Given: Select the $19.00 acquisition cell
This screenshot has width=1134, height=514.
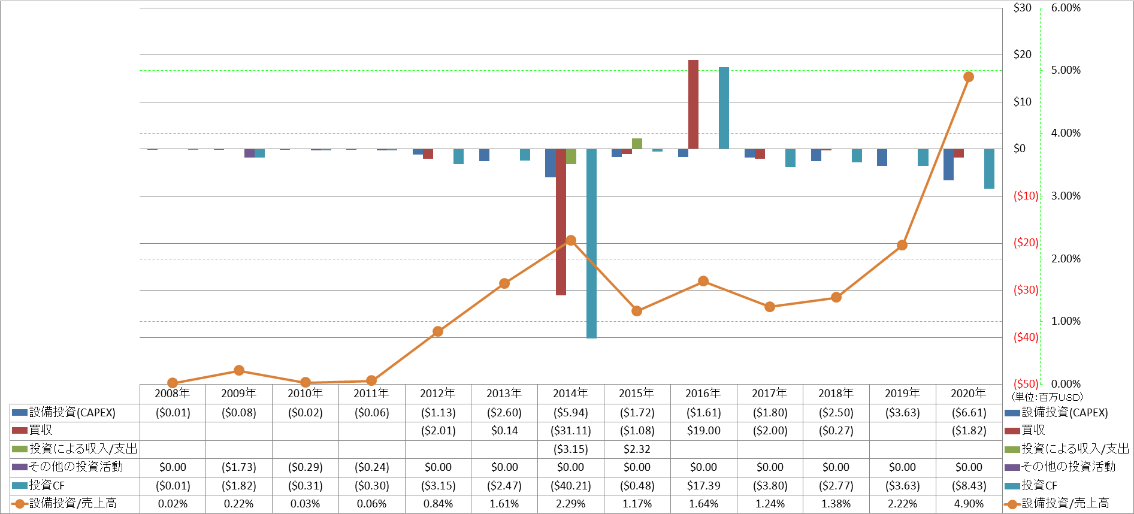Looking at the screenshot, I should (704, 431).
